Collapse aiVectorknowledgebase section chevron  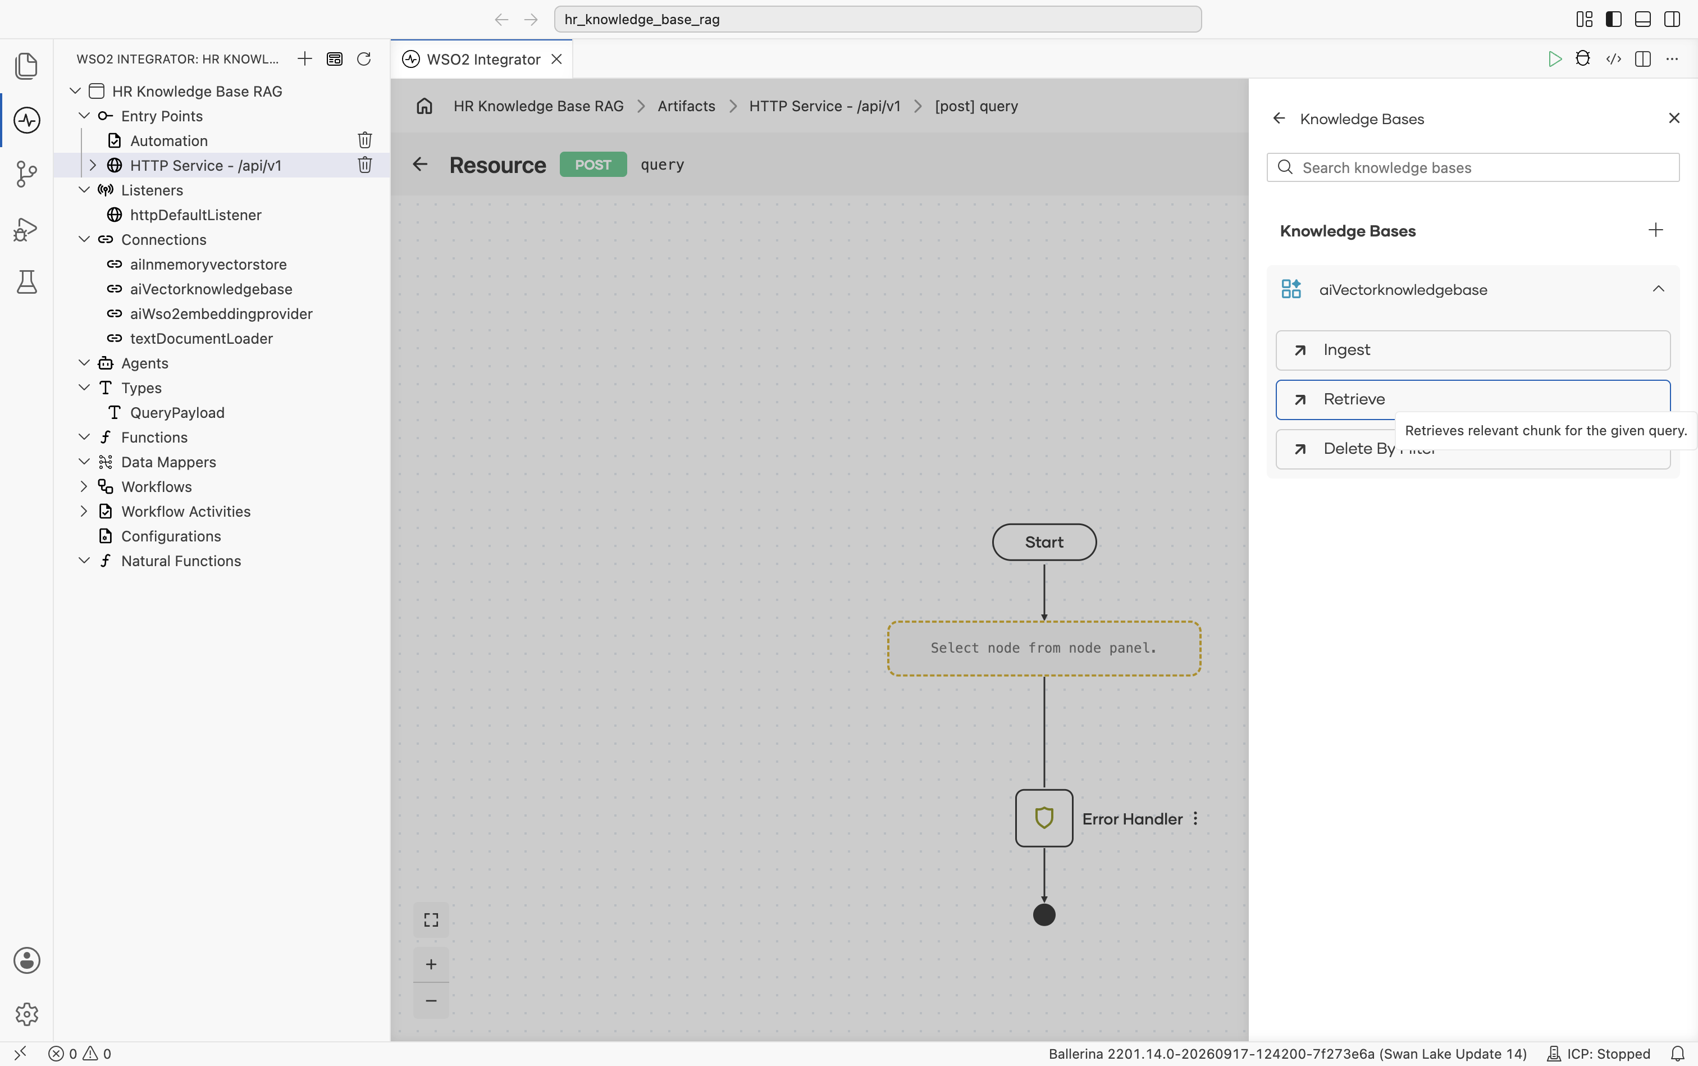1659,289
